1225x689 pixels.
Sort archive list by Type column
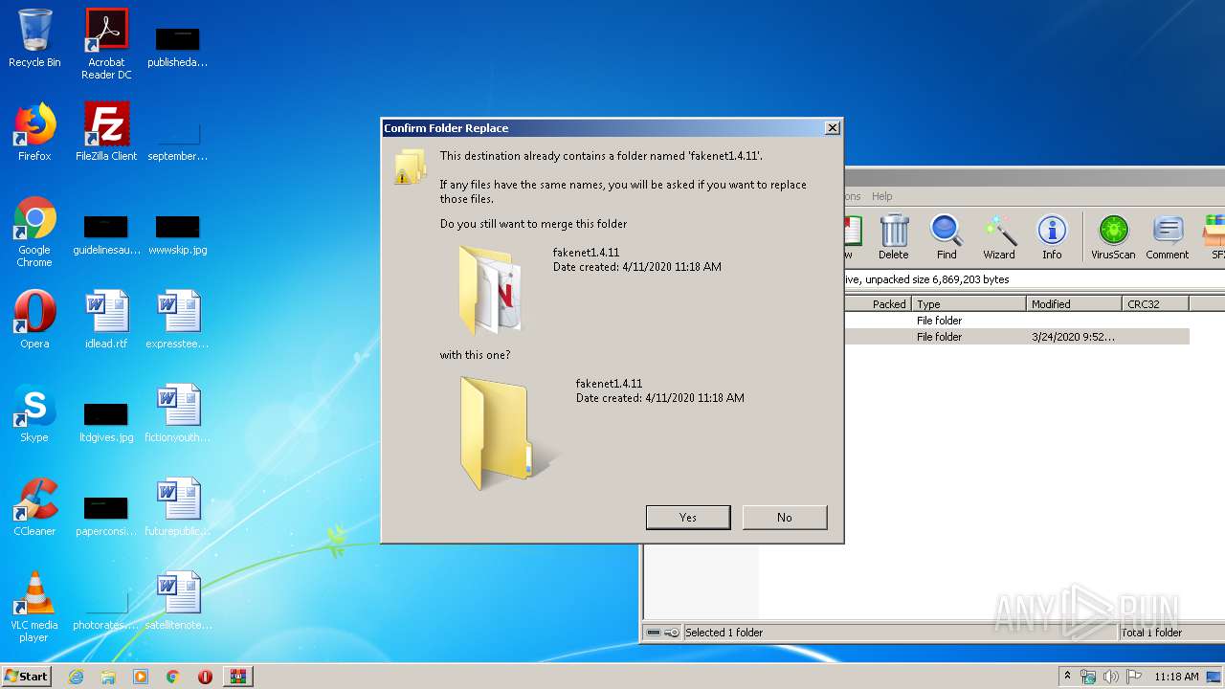[x=969, y=303]
